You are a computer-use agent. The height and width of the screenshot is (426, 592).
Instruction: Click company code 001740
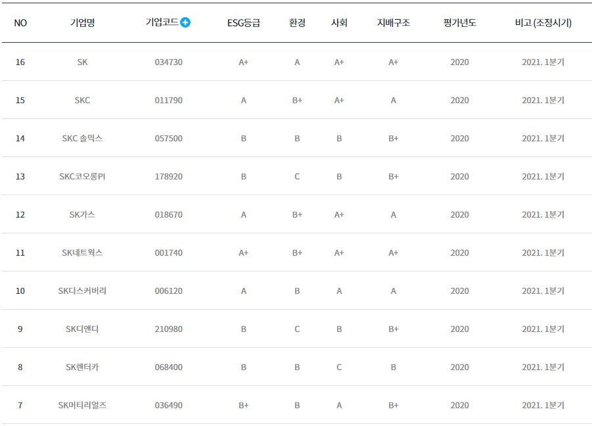click(168, 252)
